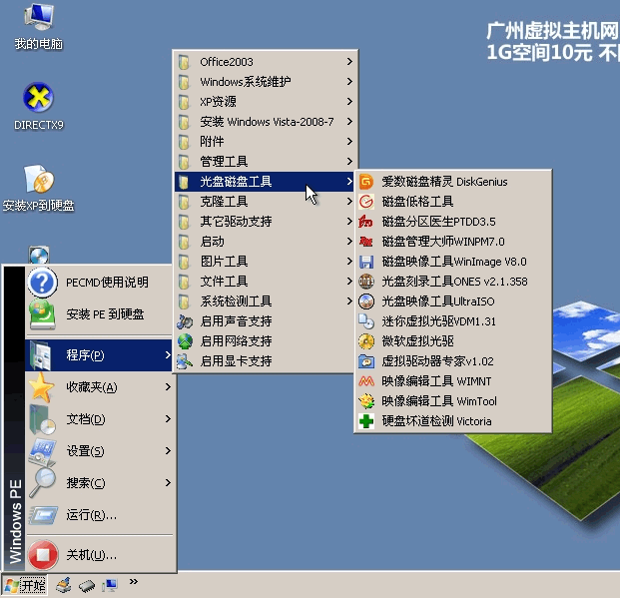This screenshot has width=620, height=598.
Task: Open 图片工具 menu entry
Action: pyautogui.click(x=265, y=262)
